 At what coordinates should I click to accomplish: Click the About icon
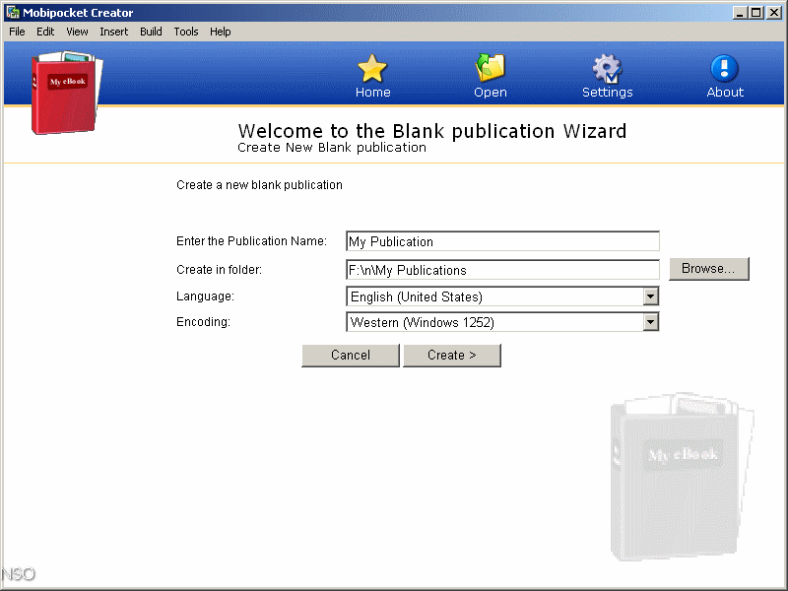point(724,74)
